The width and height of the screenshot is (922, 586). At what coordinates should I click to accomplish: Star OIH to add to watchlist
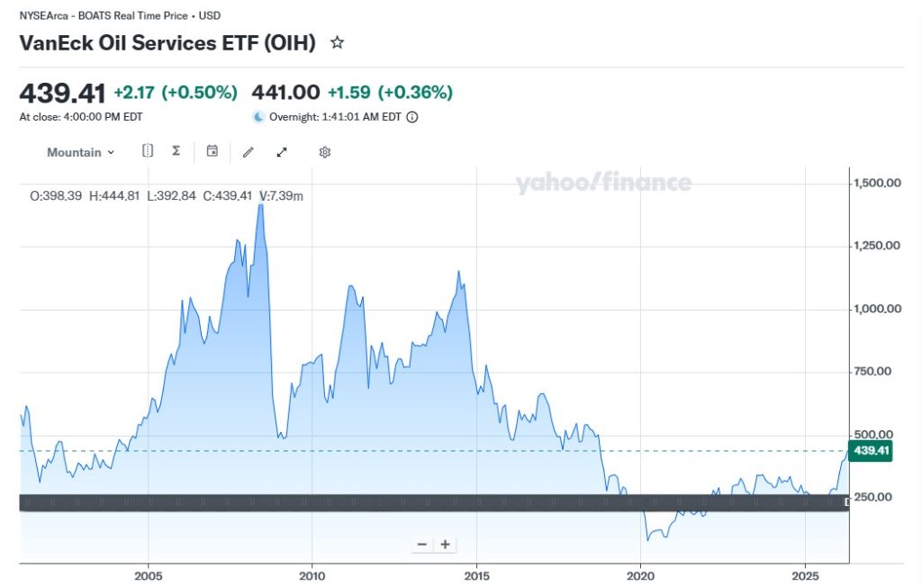pos(337,42)
